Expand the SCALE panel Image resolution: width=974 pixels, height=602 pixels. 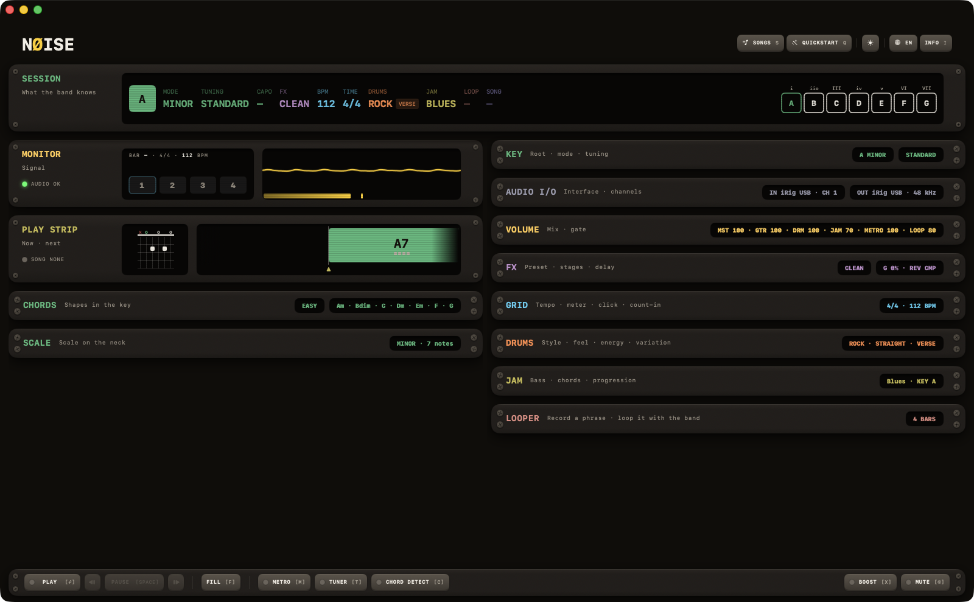(245, 343)
